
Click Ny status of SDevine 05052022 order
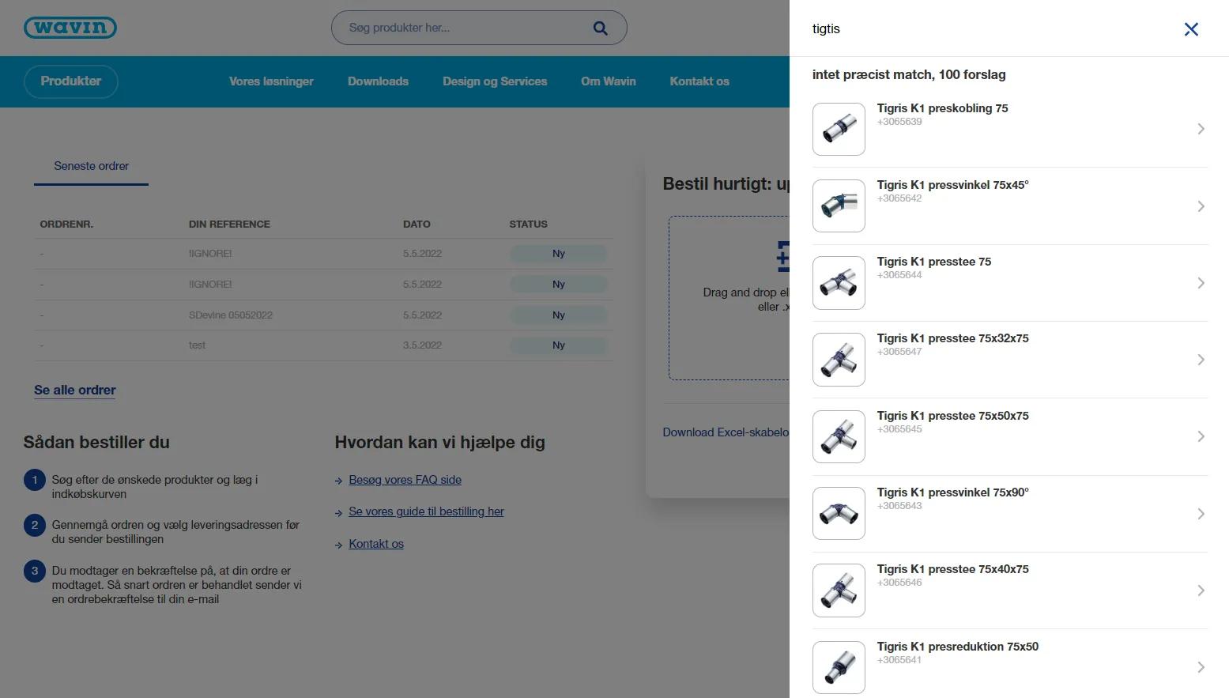click(x=559, y=315)
